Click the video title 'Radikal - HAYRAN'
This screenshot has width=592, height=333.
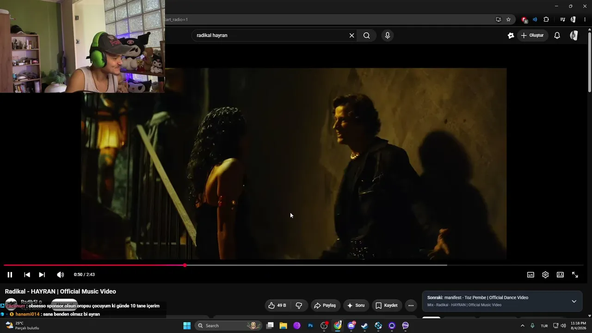(61, 291)
